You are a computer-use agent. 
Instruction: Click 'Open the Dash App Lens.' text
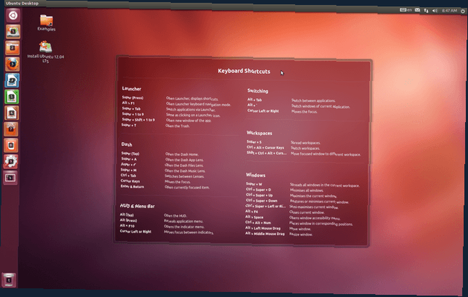(184, 160)
